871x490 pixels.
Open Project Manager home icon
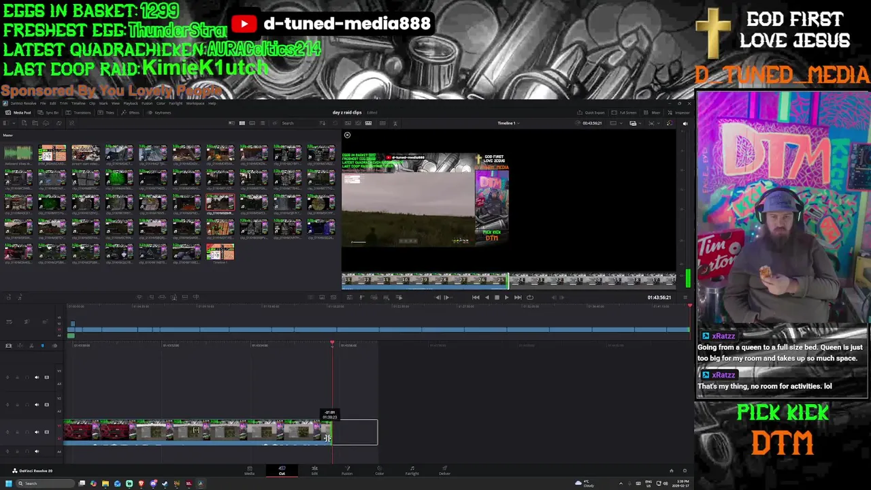[671, 470]
